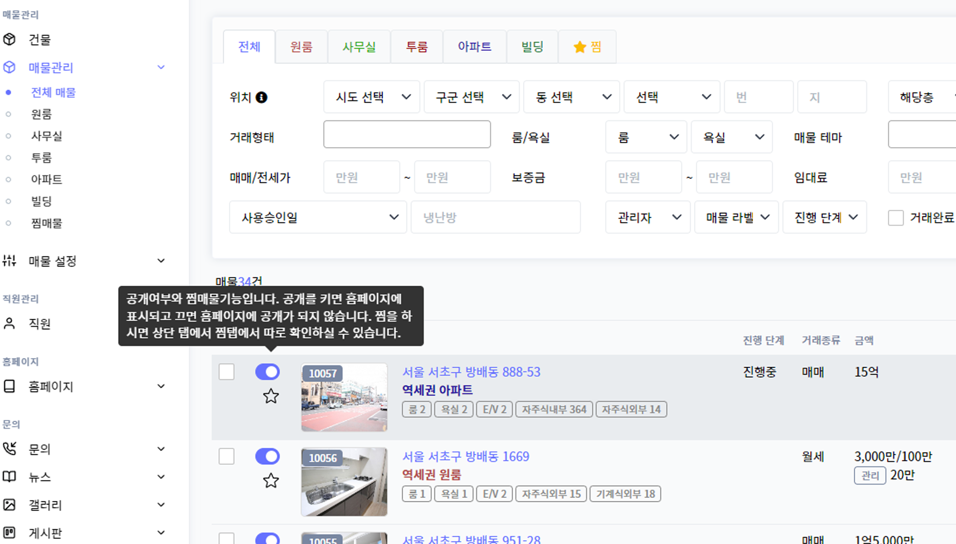Open the 진행 단계 filter dropdown
The height and width of the screenshot is (544, 956).
pos(825,217)
